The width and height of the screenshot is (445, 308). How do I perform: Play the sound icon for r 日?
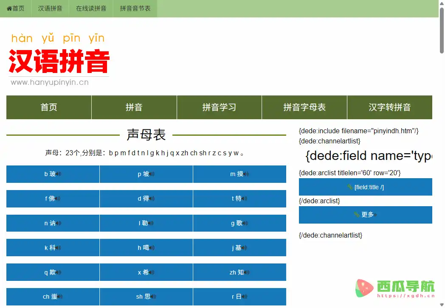coord(244,297)
